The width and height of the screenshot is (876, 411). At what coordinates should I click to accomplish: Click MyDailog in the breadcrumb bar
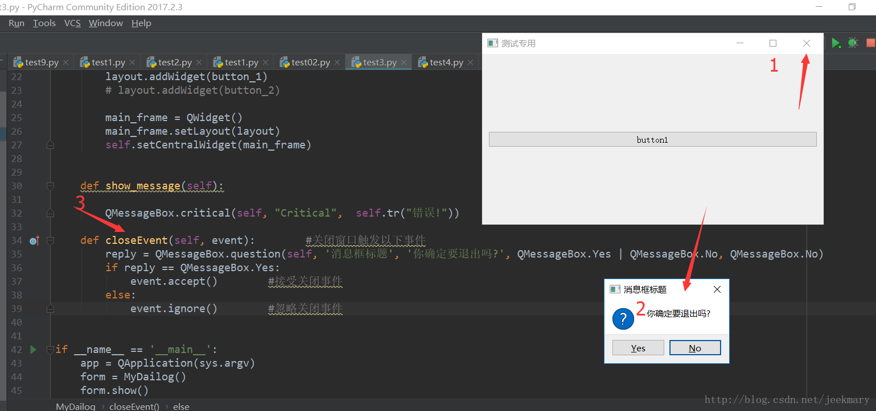(76, 406)
